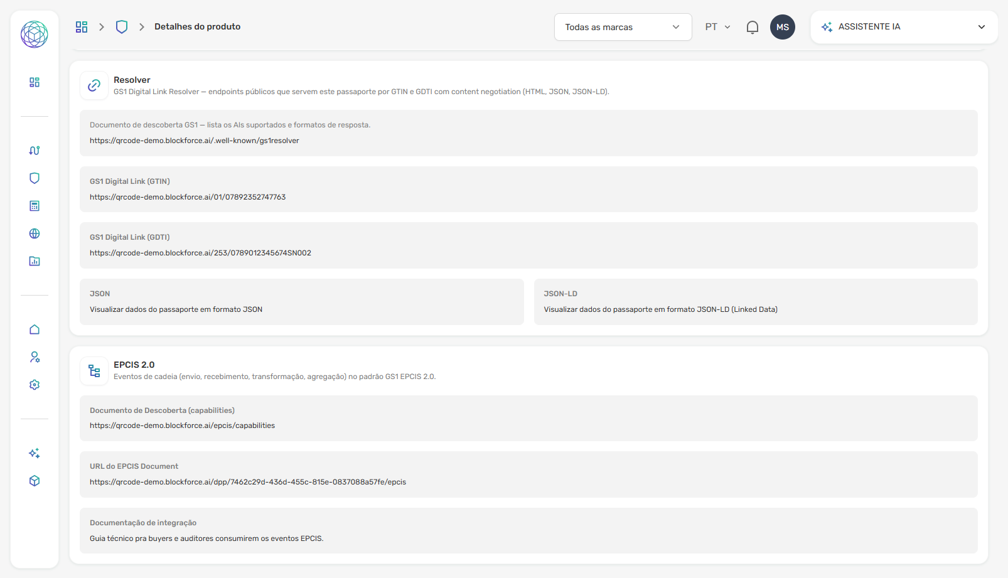Open the gear settings icon in sidebar
This screenshot has width=1008, height=578.
35,385
